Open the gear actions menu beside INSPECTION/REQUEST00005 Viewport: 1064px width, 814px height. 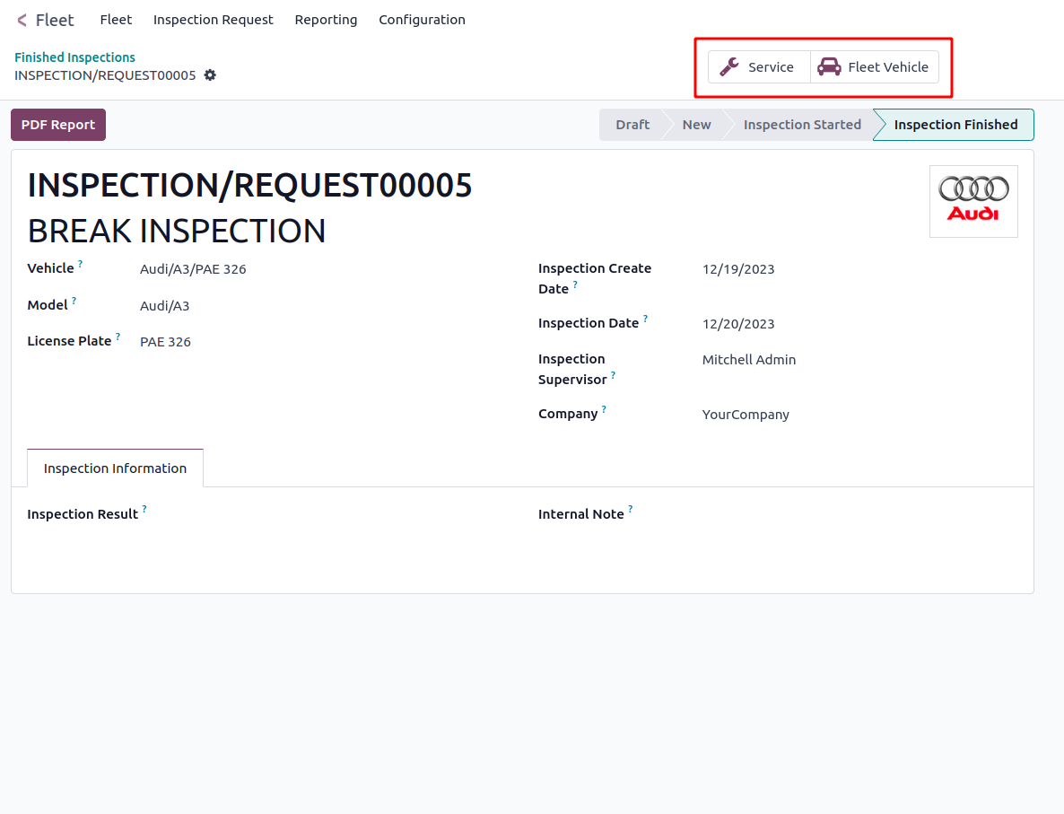click(x=210, y=75)
